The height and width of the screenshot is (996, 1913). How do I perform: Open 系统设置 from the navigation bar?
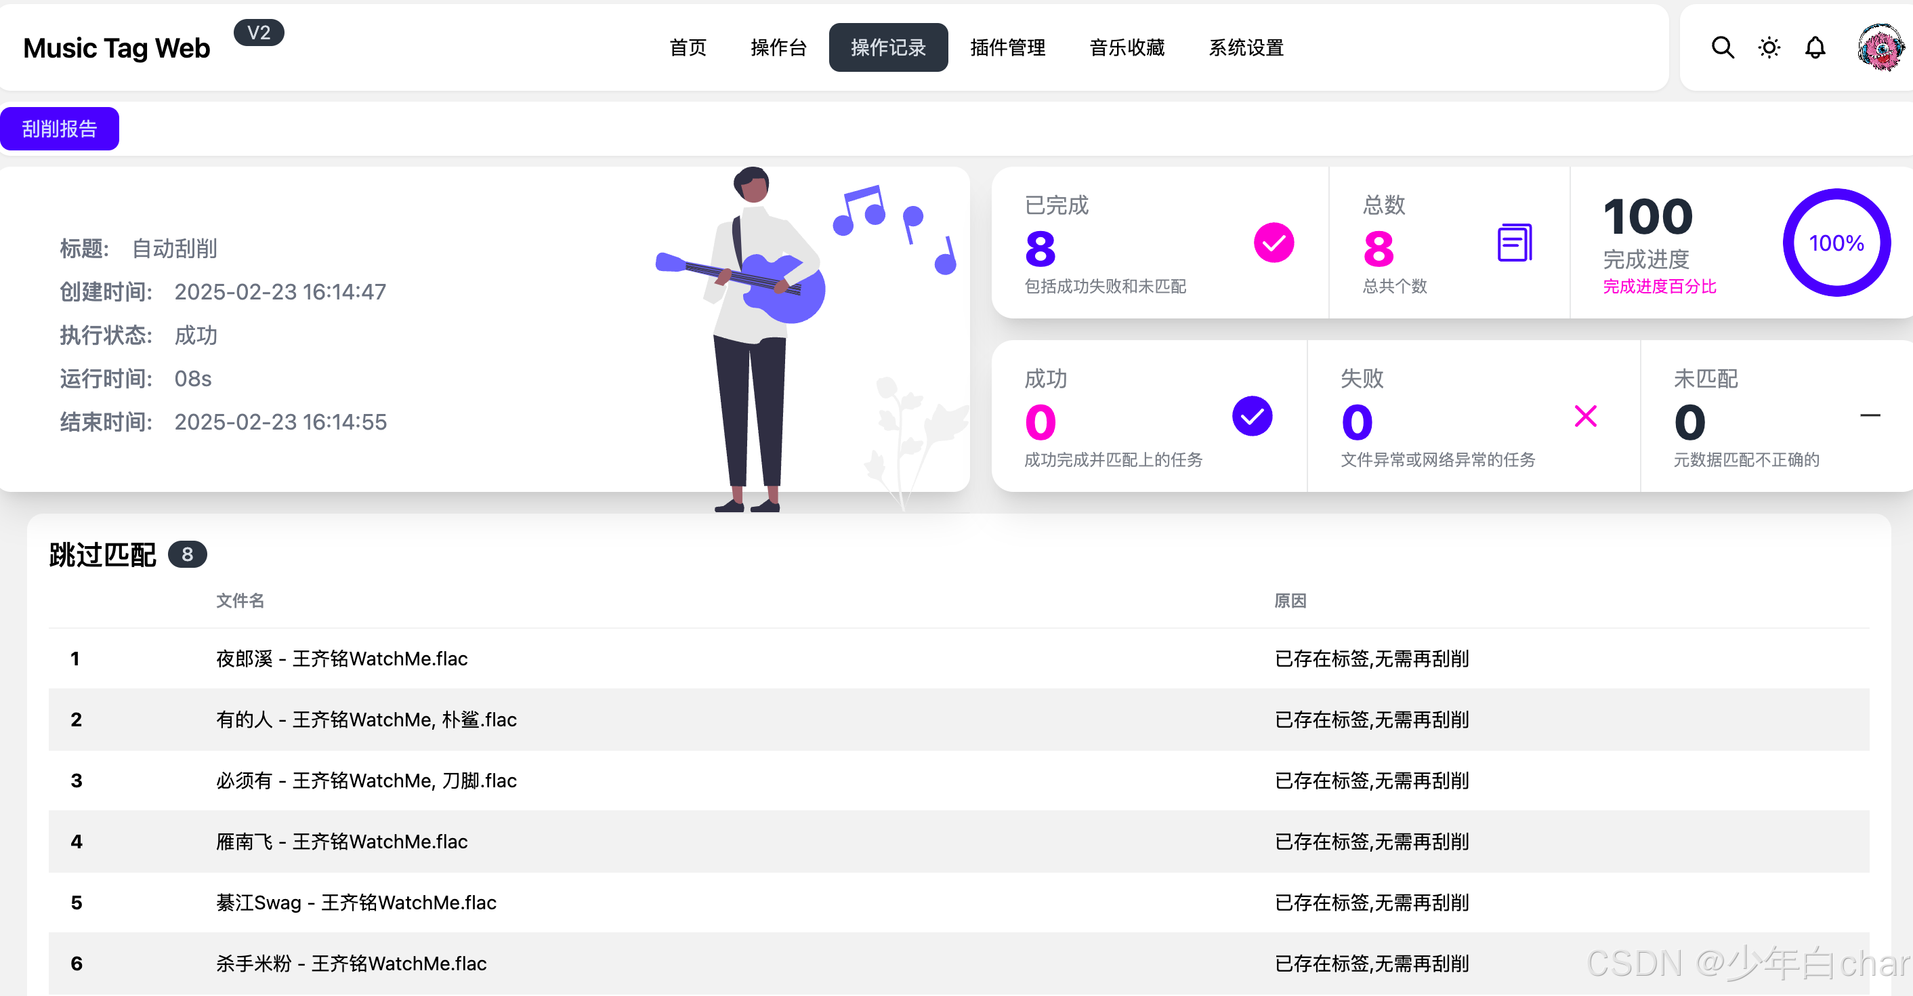tap(1246, 47)
